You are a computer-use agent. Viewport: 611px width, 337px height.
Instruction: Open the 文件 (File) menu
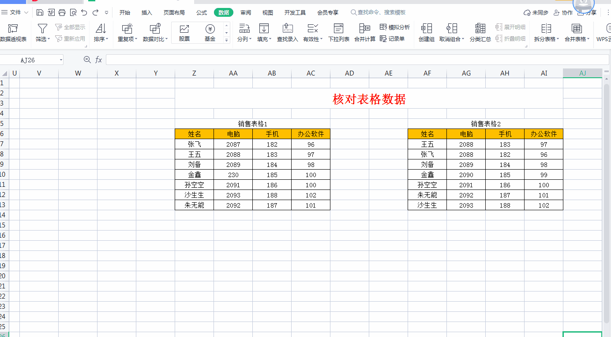(x=15, y=12)
